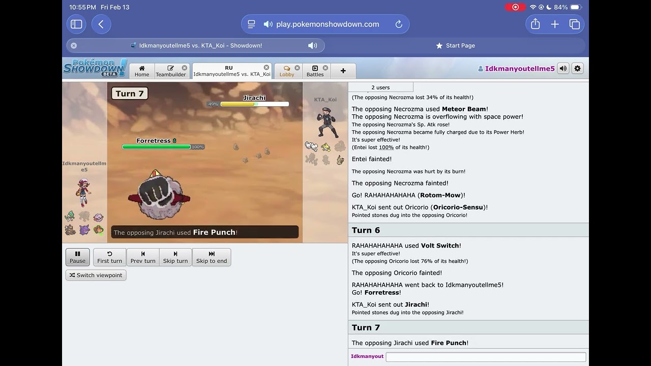Close the Teambuilder tab
Viewport: 651px width, 366px height.
185,68
